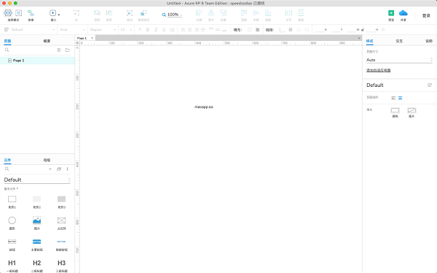The width and height of the screenshot is (437, 273).
Task: Click the Bring to Front icon
Action: click(x=97, y=13)
